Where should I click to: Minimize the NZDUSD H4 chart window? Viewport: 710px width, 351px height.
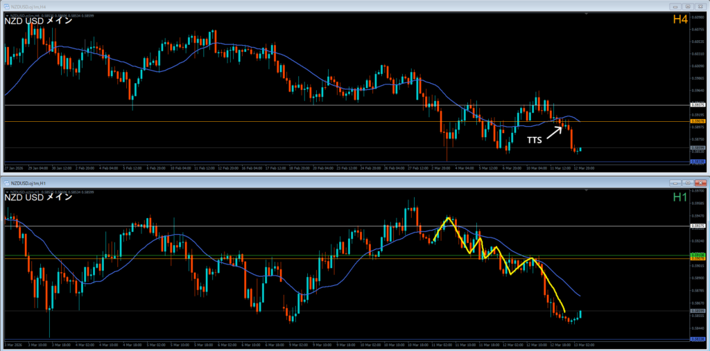[x=675, y=6]
